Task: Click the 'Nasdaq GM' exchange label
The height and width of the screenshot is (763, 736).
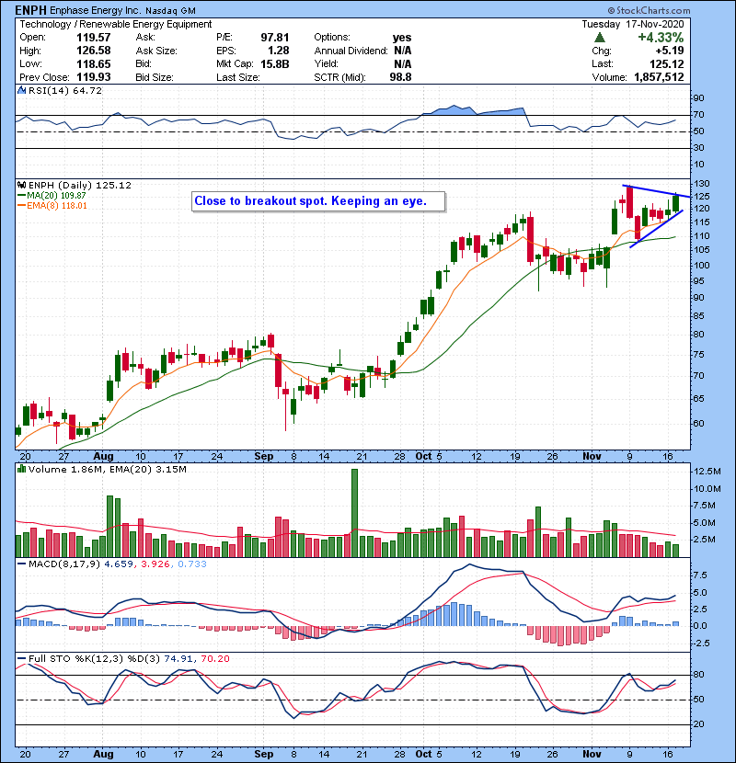Action: tap(170, 11)
